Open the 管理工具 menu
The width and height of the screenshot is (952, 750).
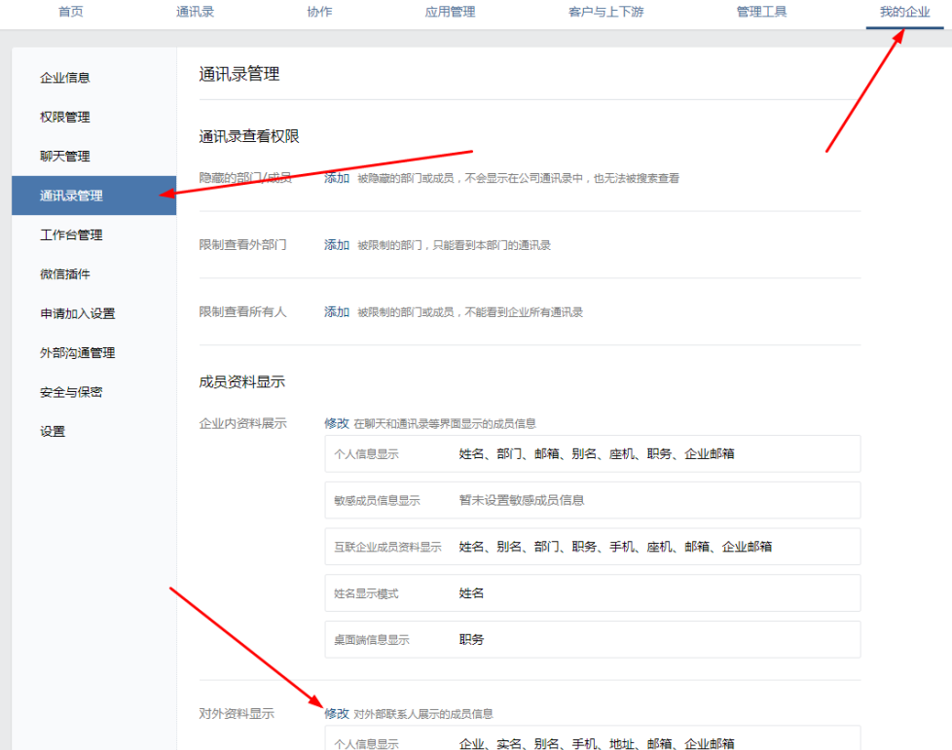762,13
